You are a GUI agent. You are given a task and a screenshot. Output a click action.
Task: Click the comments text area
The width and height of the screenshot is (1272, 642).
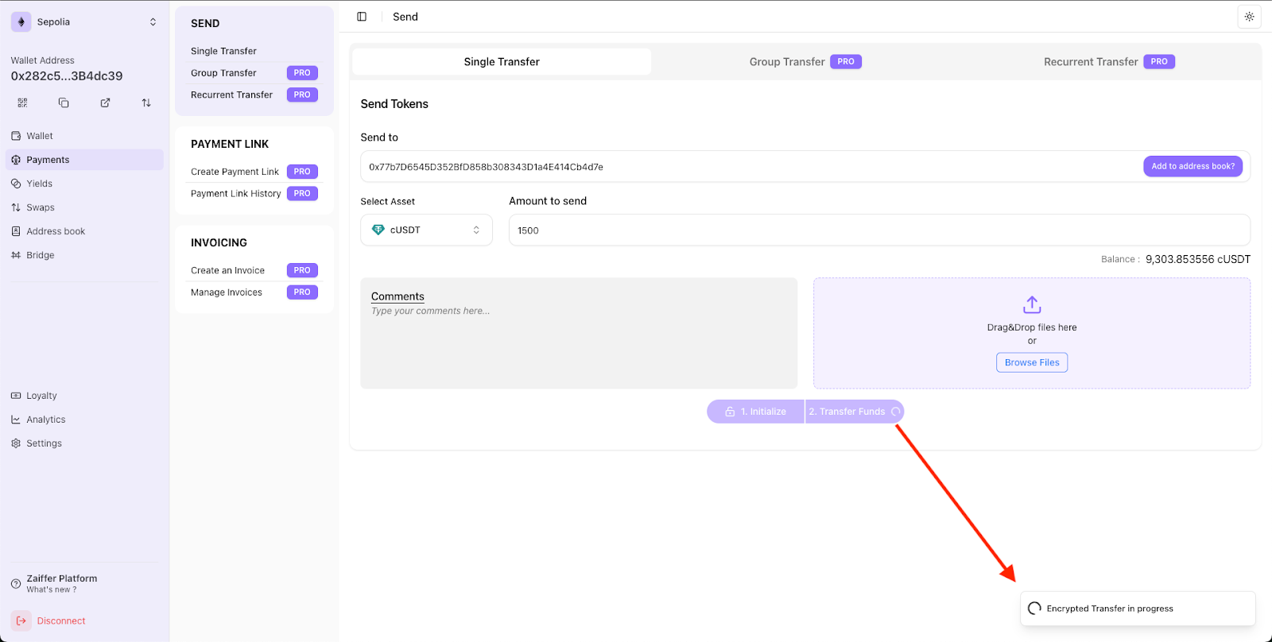(x=579, y=333)
